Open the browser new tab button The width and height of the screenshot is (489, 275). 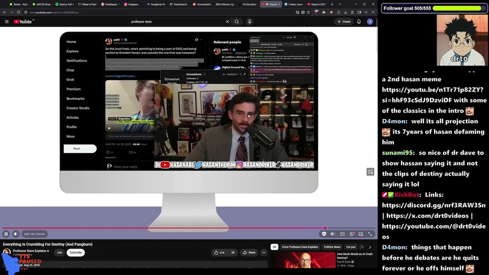[332, 4]
